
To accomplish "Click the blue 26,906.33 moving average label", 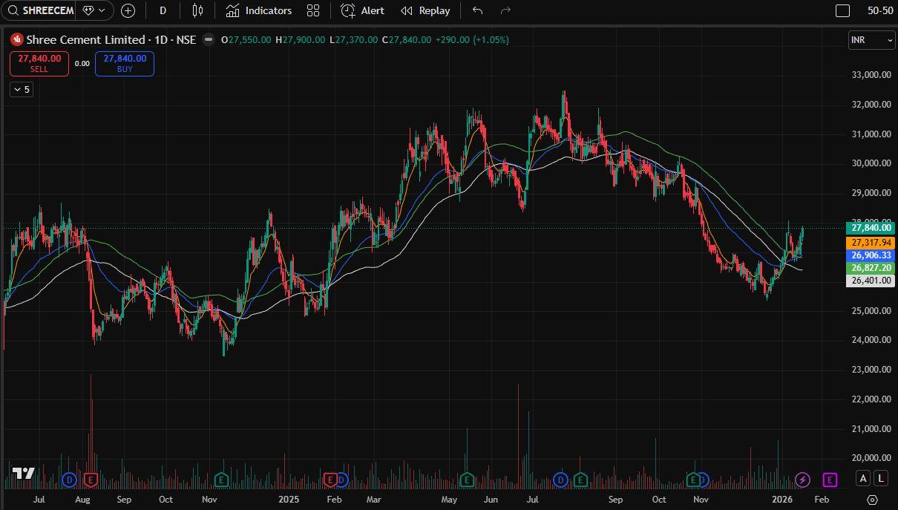I will [871, 255].
